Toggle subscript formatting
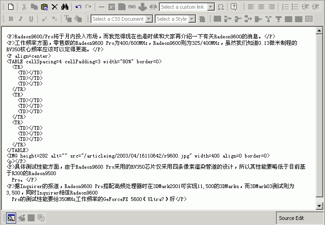325x225 pixels. [x=54, y=19]
